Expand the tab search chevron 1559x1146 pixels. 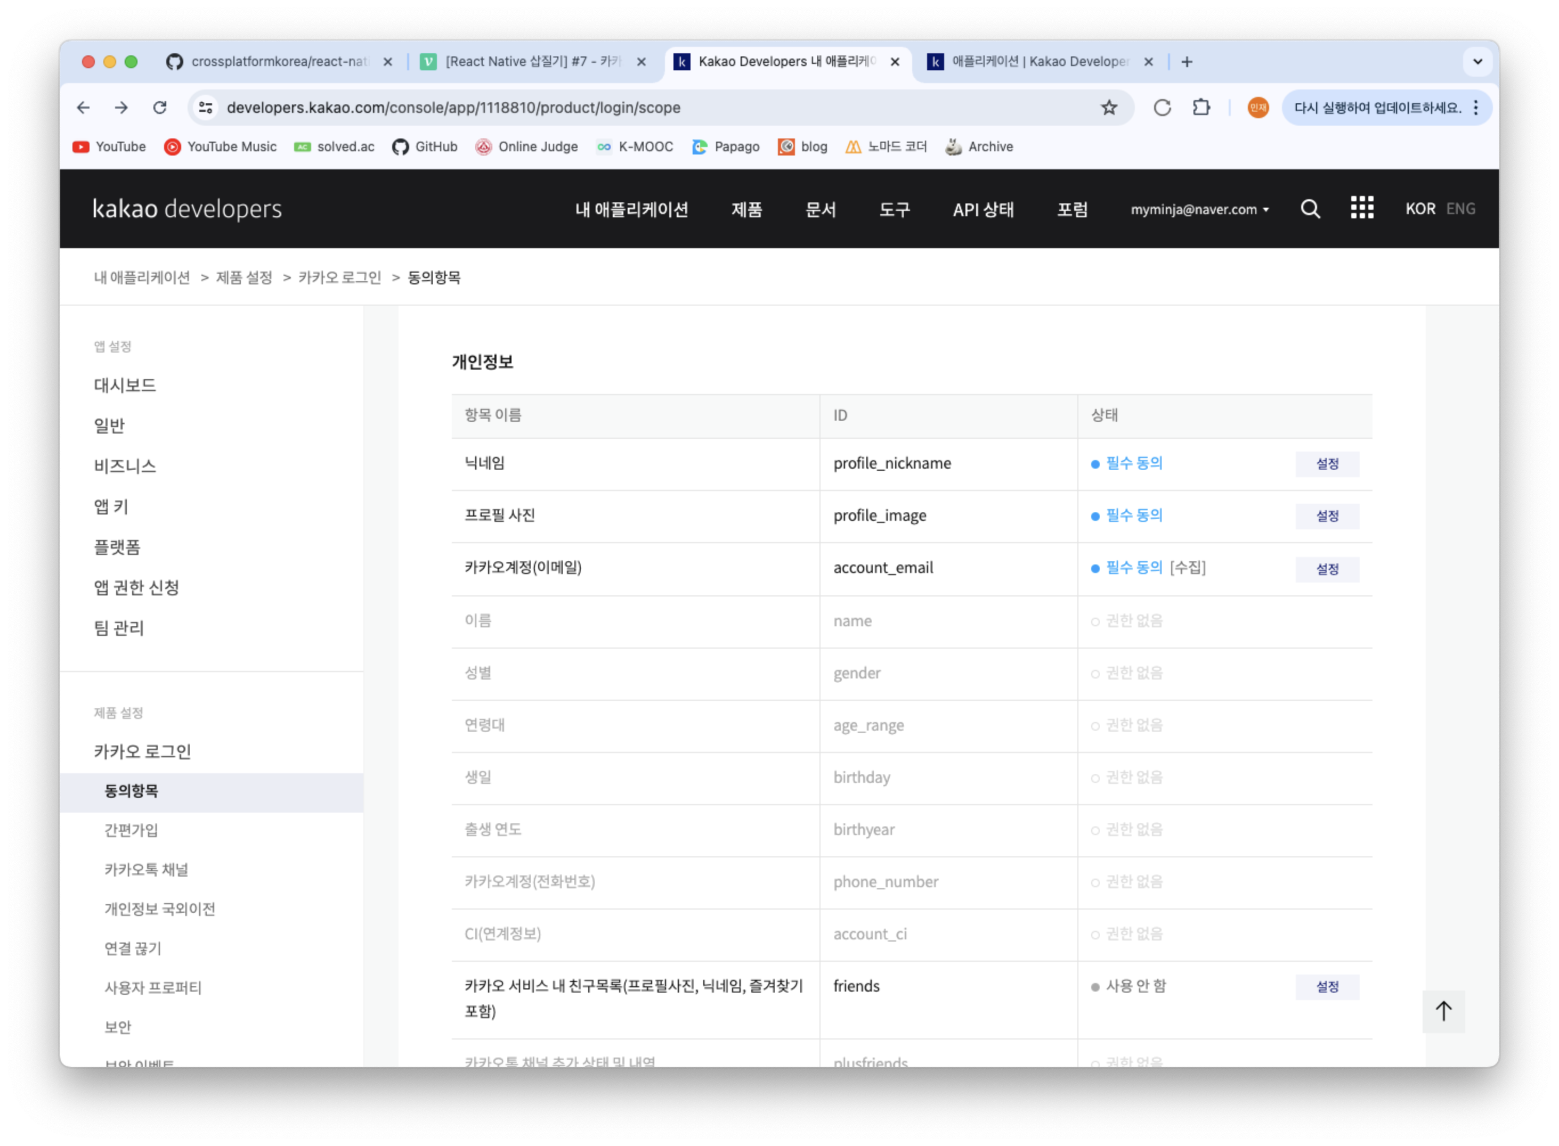[x=1477, y=62]
